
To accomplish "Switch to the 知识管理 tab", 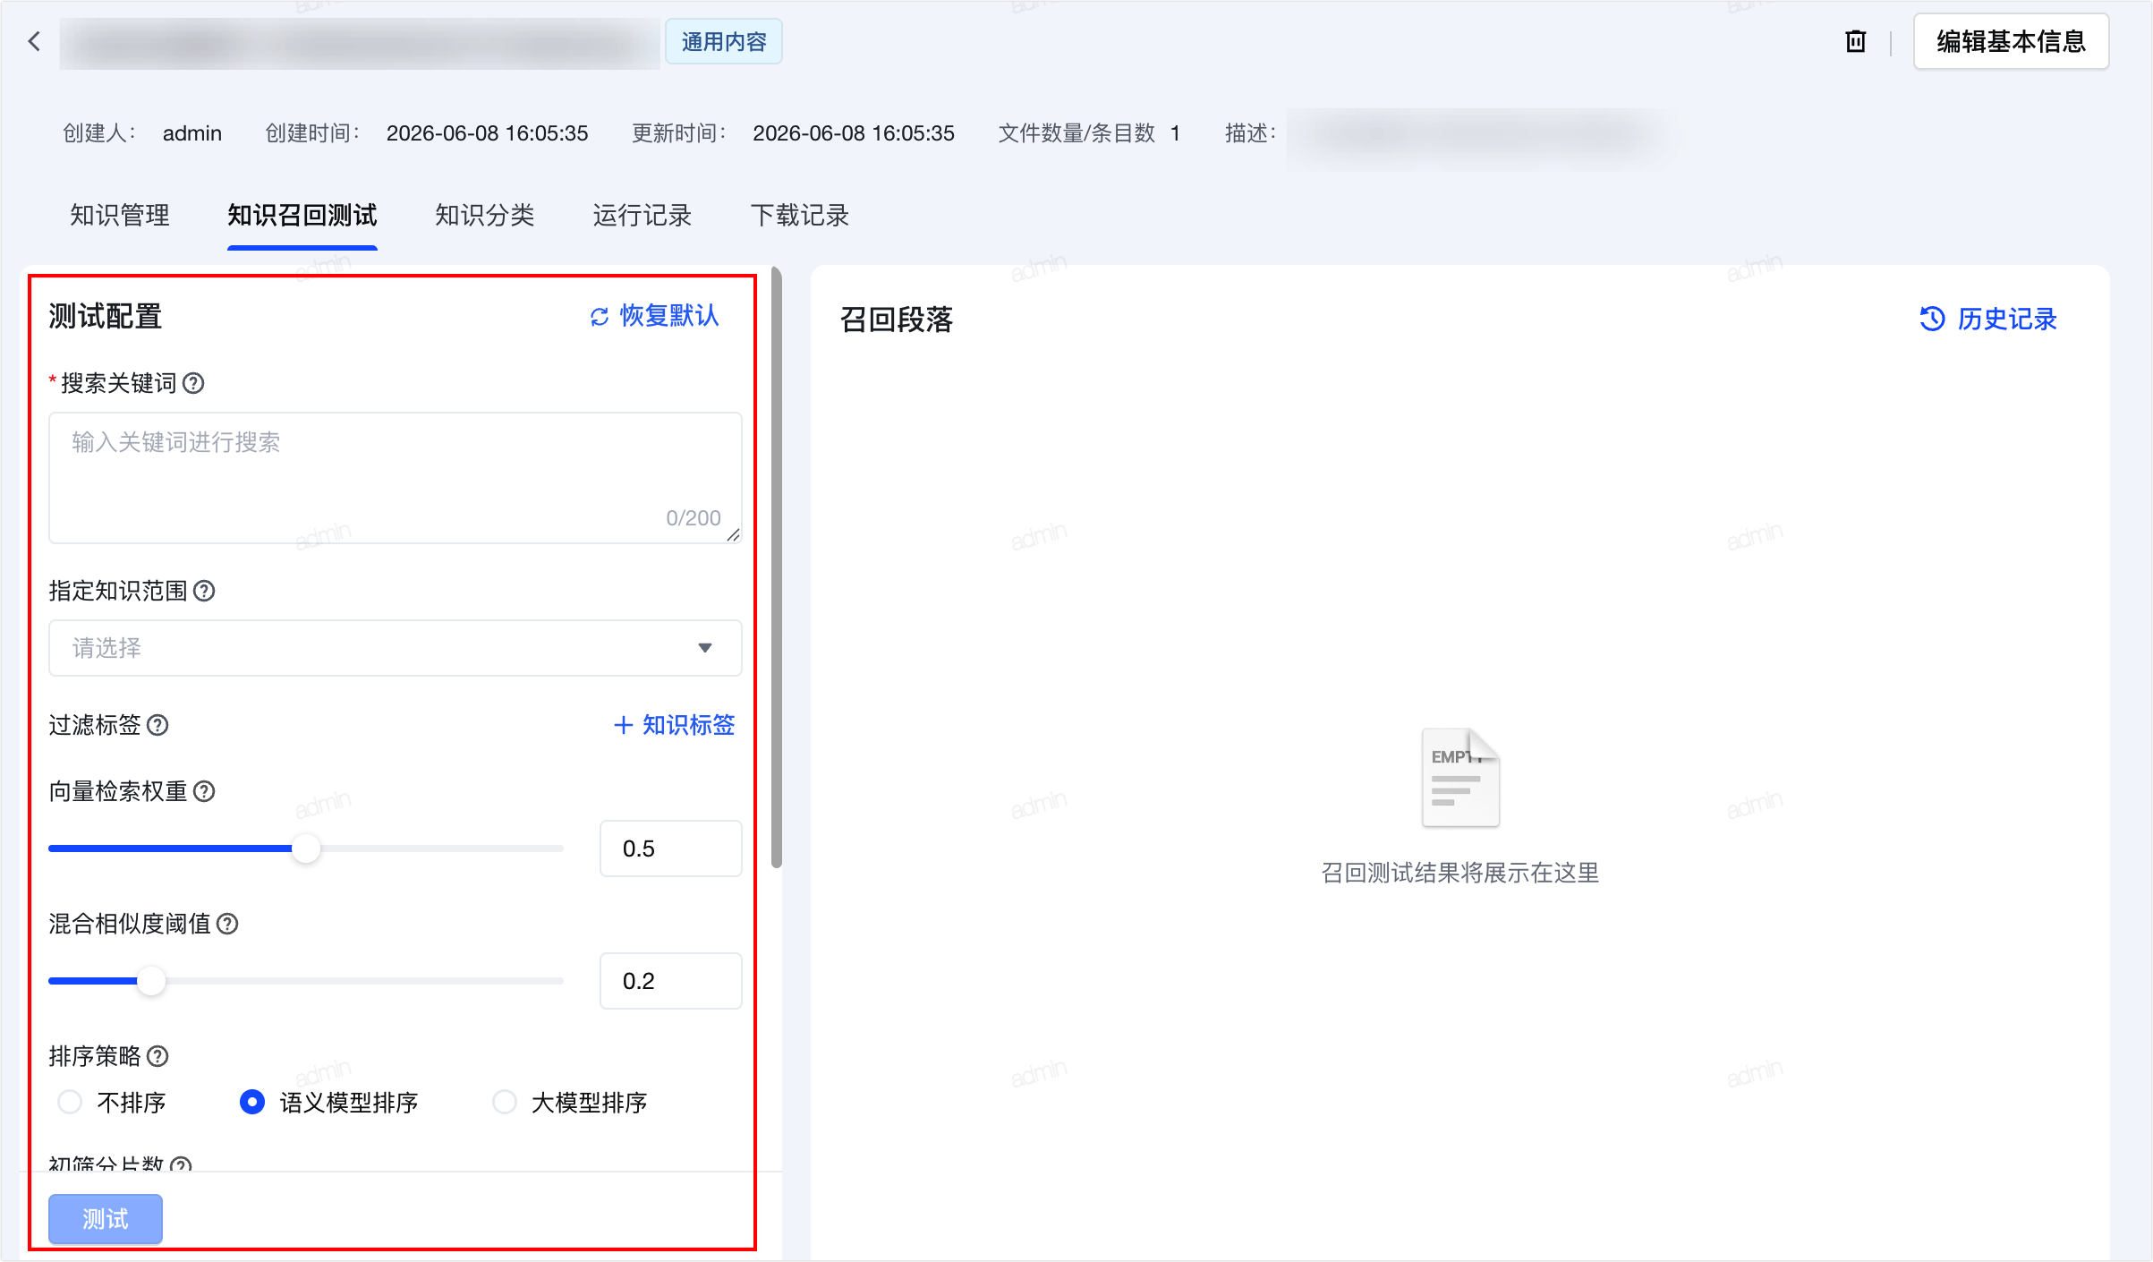I will pos(119,215).
